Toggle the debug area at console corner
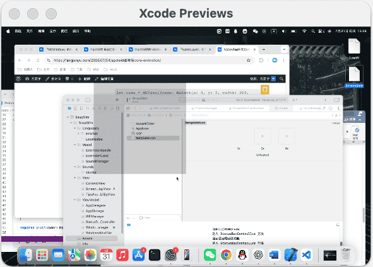Viewport: 373px width, 267px height. coord(338,225)
